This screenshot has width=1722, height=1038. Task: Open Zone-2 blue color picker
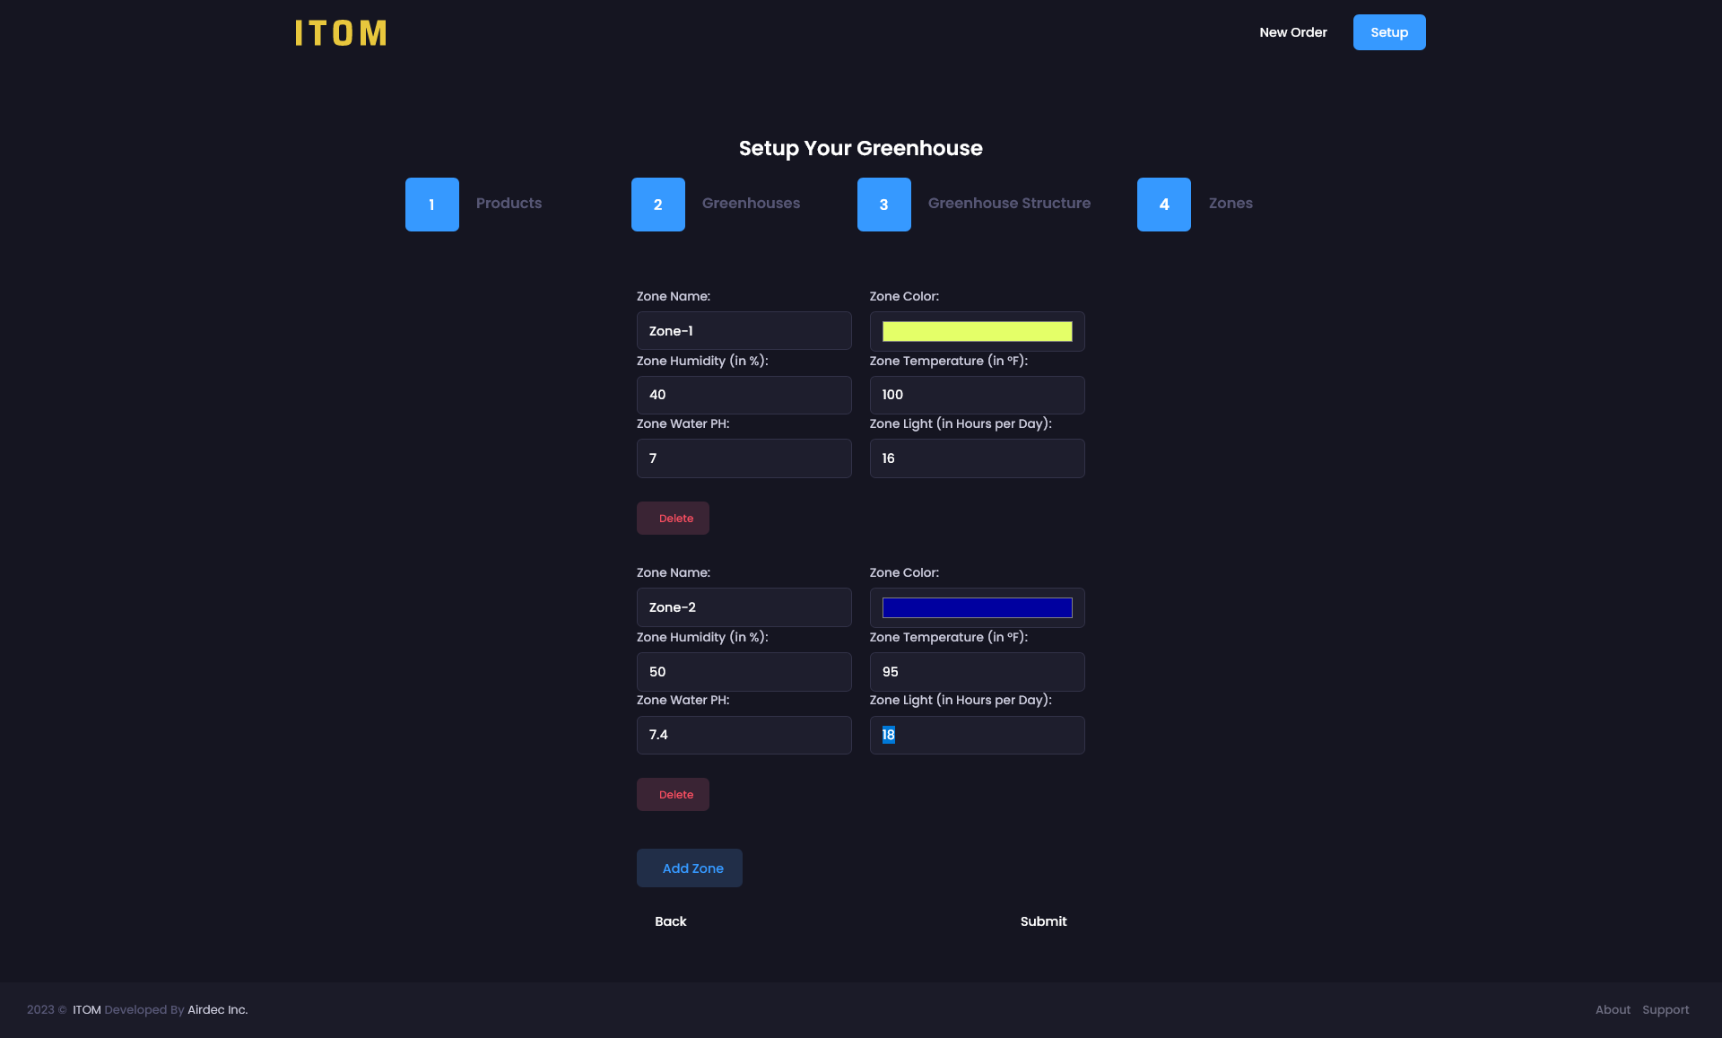(977, 608)
